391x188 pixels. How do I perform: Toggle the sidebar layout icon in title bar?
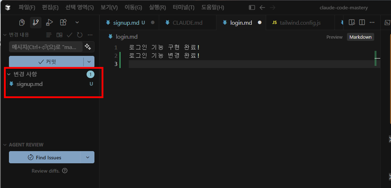[252, 8]
